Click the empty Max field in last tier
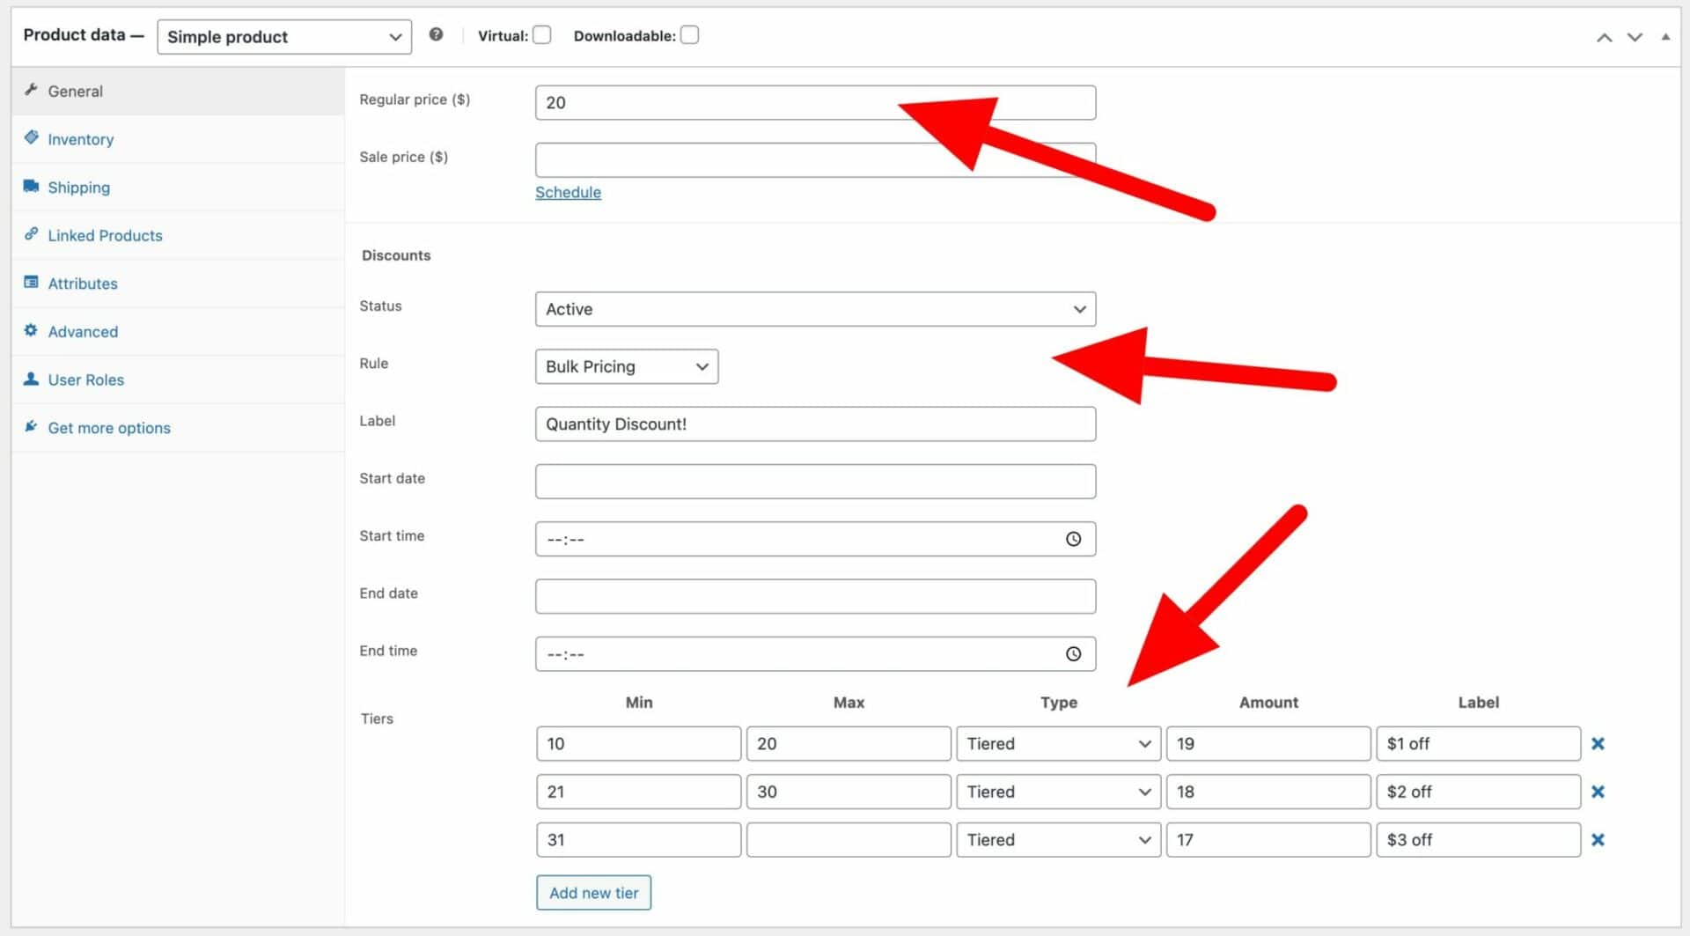Viewport: 1690px width, 936px height. click(849, 840)
